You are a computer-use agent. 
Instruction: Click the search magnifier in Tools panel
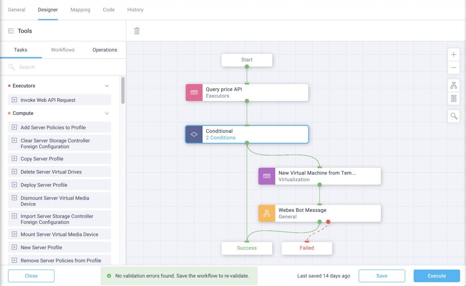[x=11, y=67]
